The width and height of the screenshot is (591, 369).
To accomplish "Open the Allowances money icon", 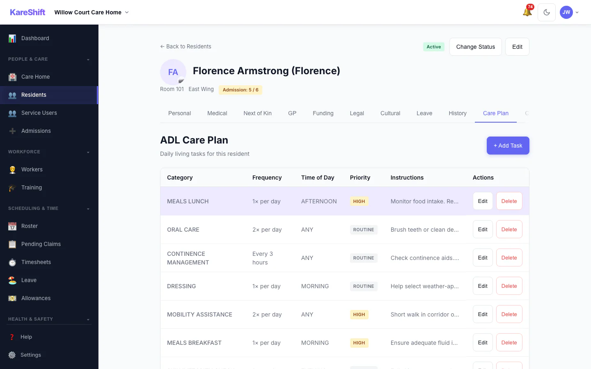I will click(x=12, y=298).
